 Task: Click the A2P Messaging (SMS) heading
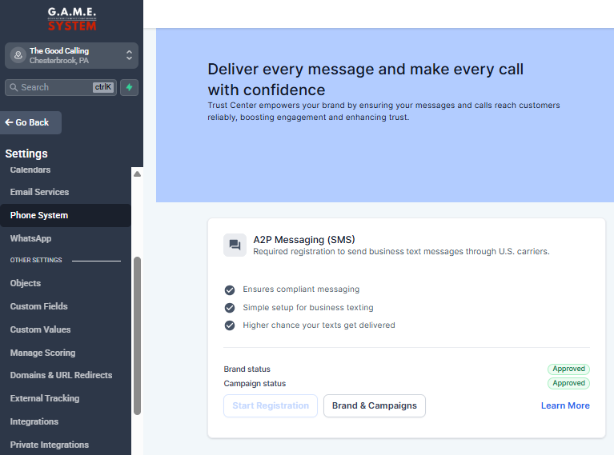[x=304, y=239]
